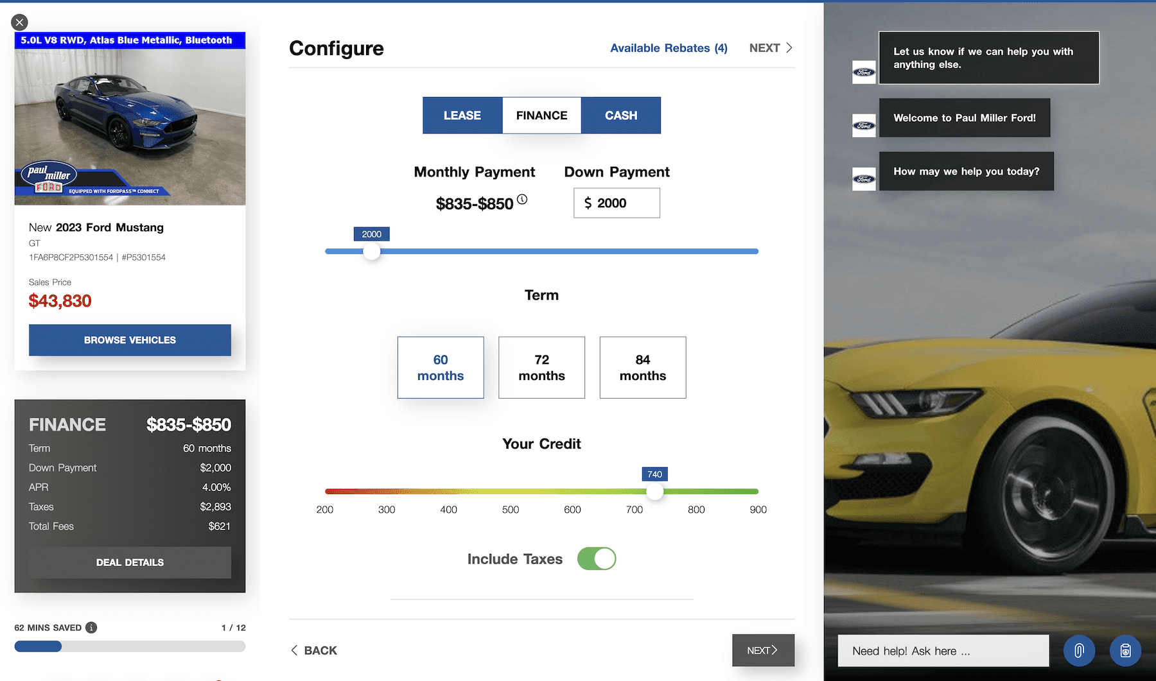Click the paperclip attachment icon in chat

pos(1079,651)
